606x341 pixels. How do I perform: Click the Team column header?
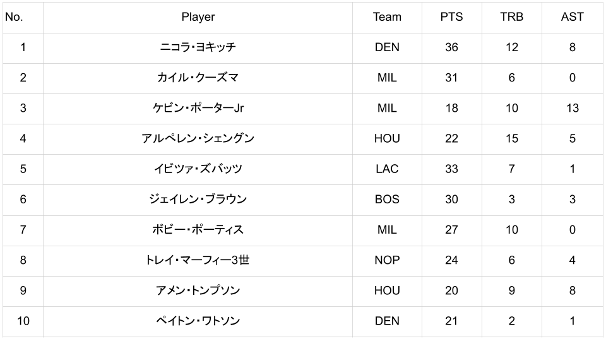pos(387,17)
